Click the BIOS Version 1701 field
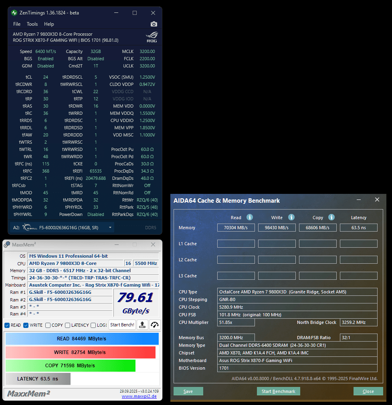392x405 pixels. click(297, 368)
